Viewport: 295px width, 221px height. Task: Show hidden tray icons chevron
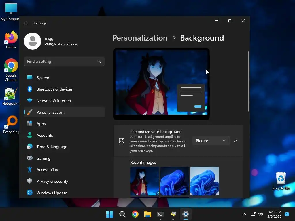[x=244, y=214]
